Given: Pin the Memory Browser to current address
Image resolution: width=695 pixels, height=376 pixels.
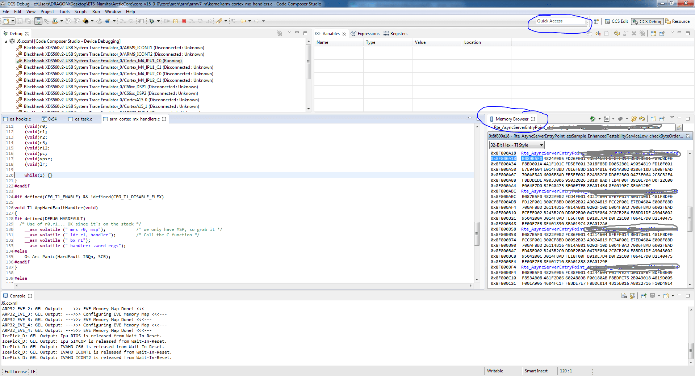Looking at the screenshot, I should pos(662,118).
